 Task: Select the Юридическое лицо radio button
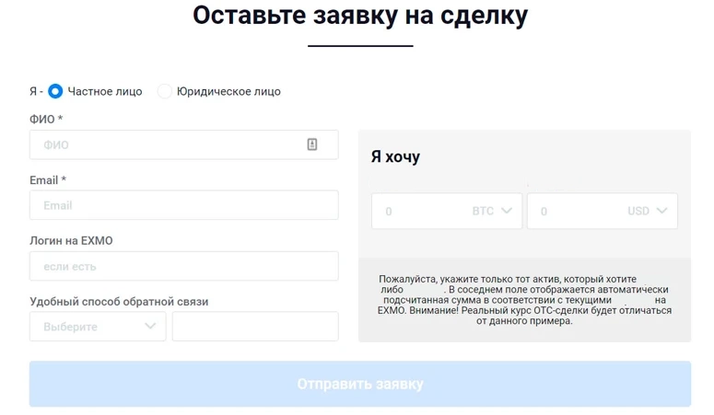click(165, 91)
